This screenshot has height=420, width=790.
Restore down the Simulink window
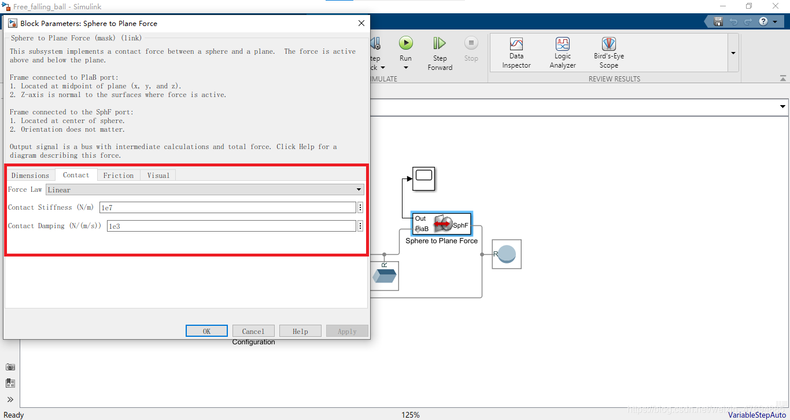point(749,6)
